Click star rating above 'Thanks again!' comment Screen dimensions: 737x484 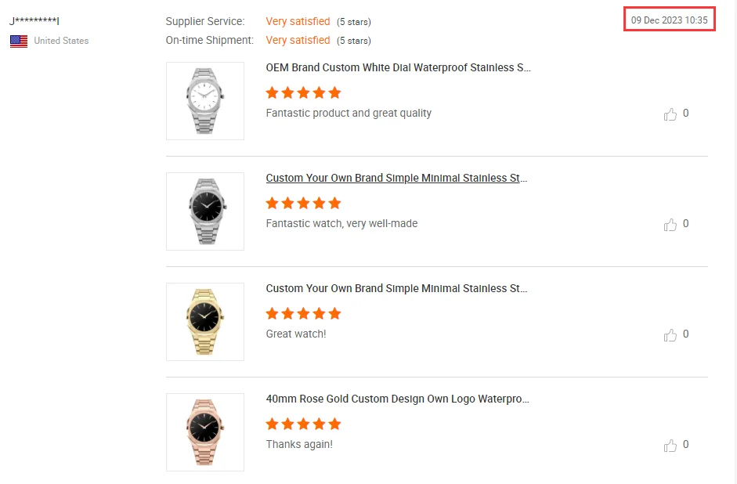pyautogui.click(x=303, y=424)
